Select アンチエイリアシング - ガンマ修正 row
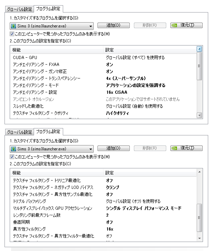 [103, 72]
